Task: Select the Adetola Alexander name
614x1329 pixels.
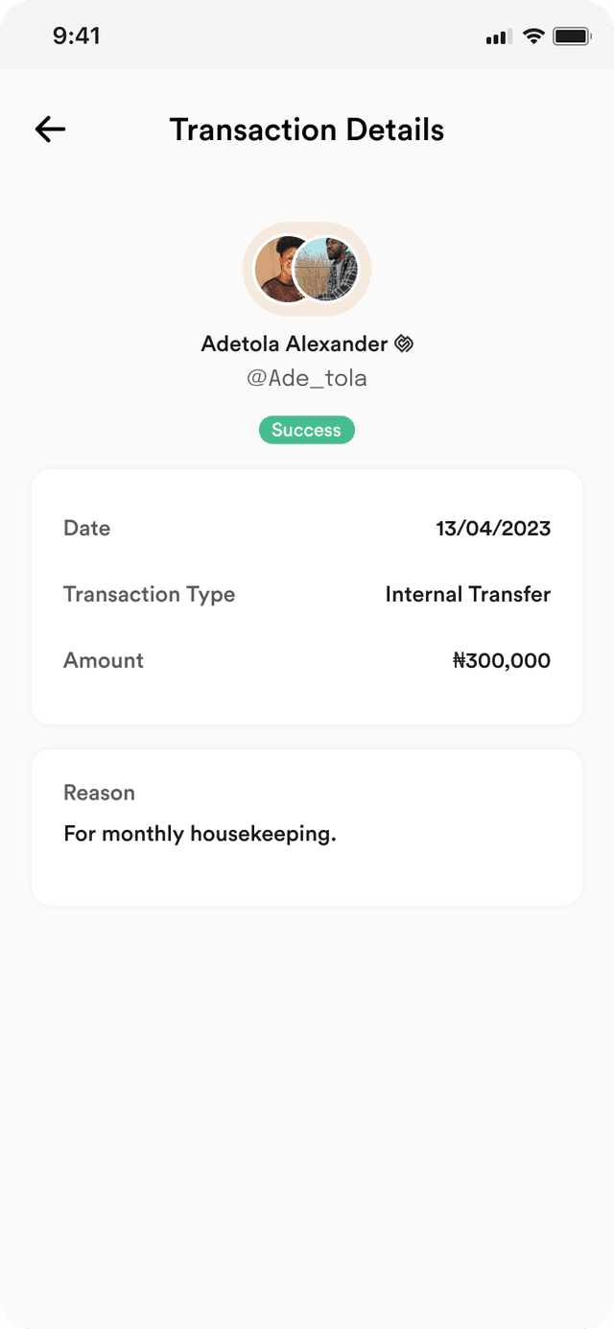Action: pos(295,344)
